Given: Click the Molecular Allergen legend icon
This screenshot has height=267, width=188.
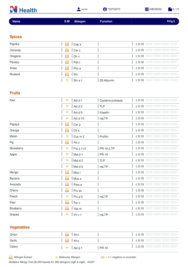Looking at the screenshot, I should 57,257.
